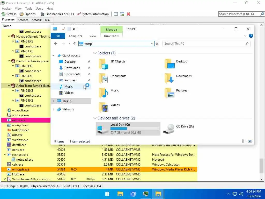This screenshot has height=199, width=265.
Task: Click the Explorer Back arrow
Action: click(x=56, y=44)
